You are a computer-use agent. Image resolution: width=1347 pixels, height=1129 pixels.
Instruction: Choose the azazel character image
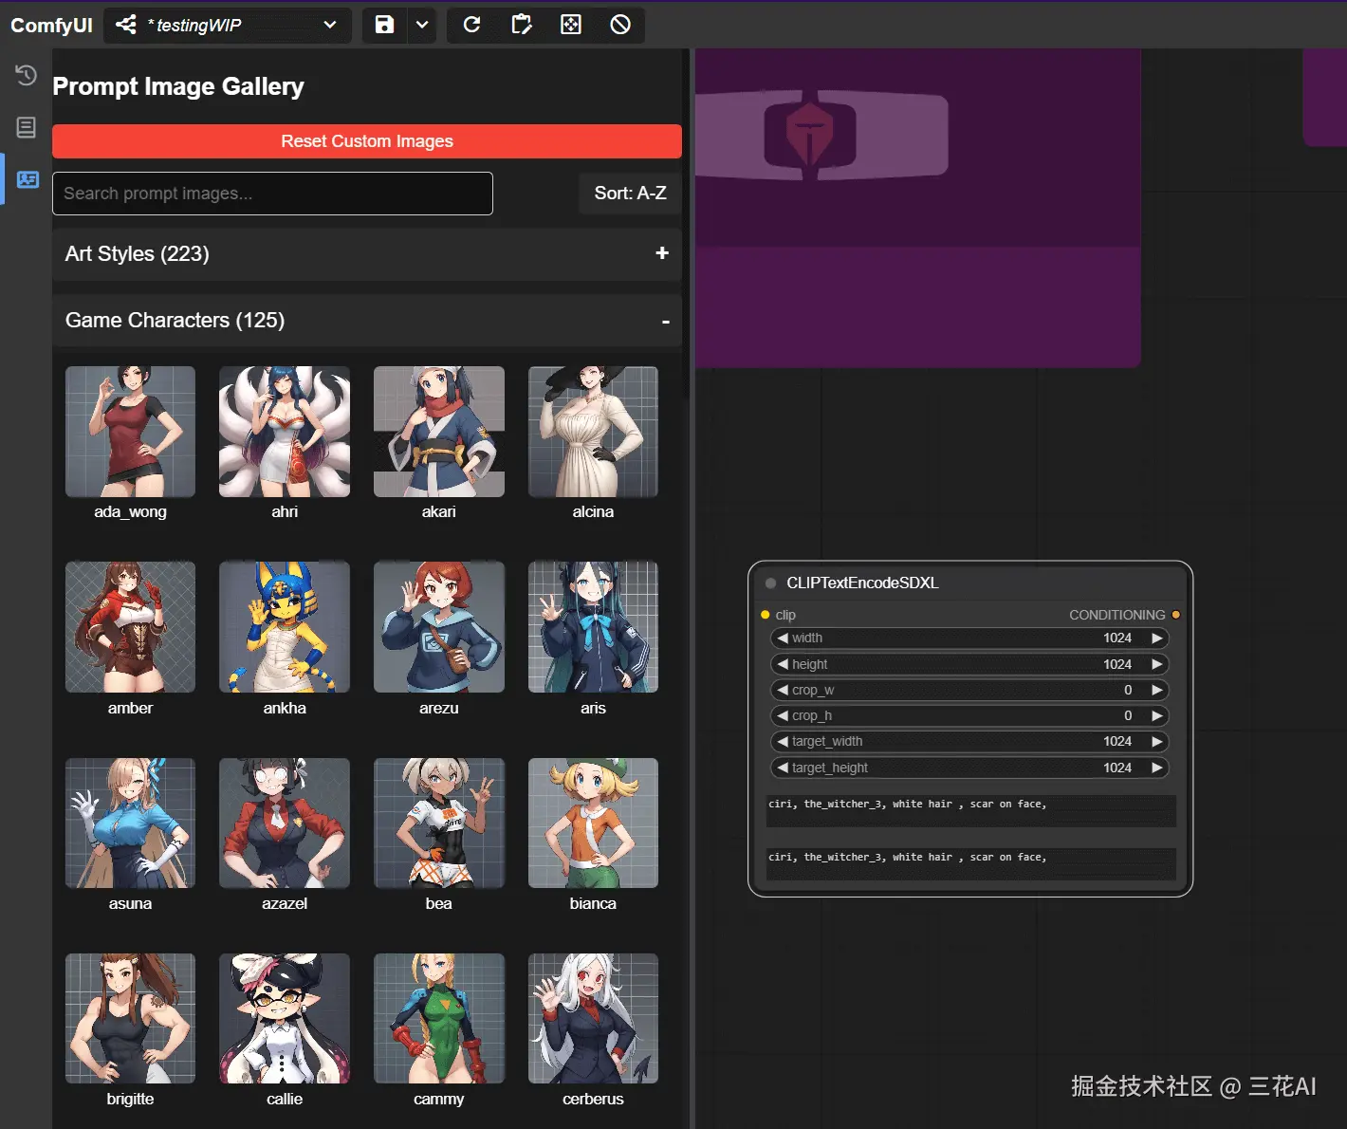tap(285, 823)
